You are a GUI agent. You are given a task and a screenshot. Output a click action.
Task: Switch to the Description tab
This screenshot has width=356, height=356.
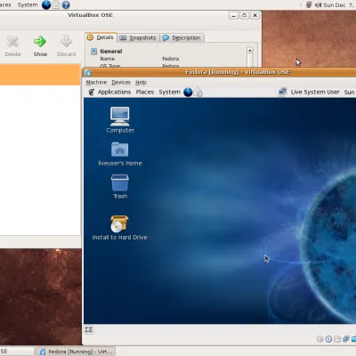pos(182,38)
